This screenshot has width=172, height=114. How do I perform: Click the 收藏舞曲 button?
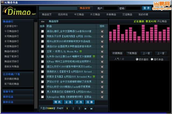click(117, 53)
